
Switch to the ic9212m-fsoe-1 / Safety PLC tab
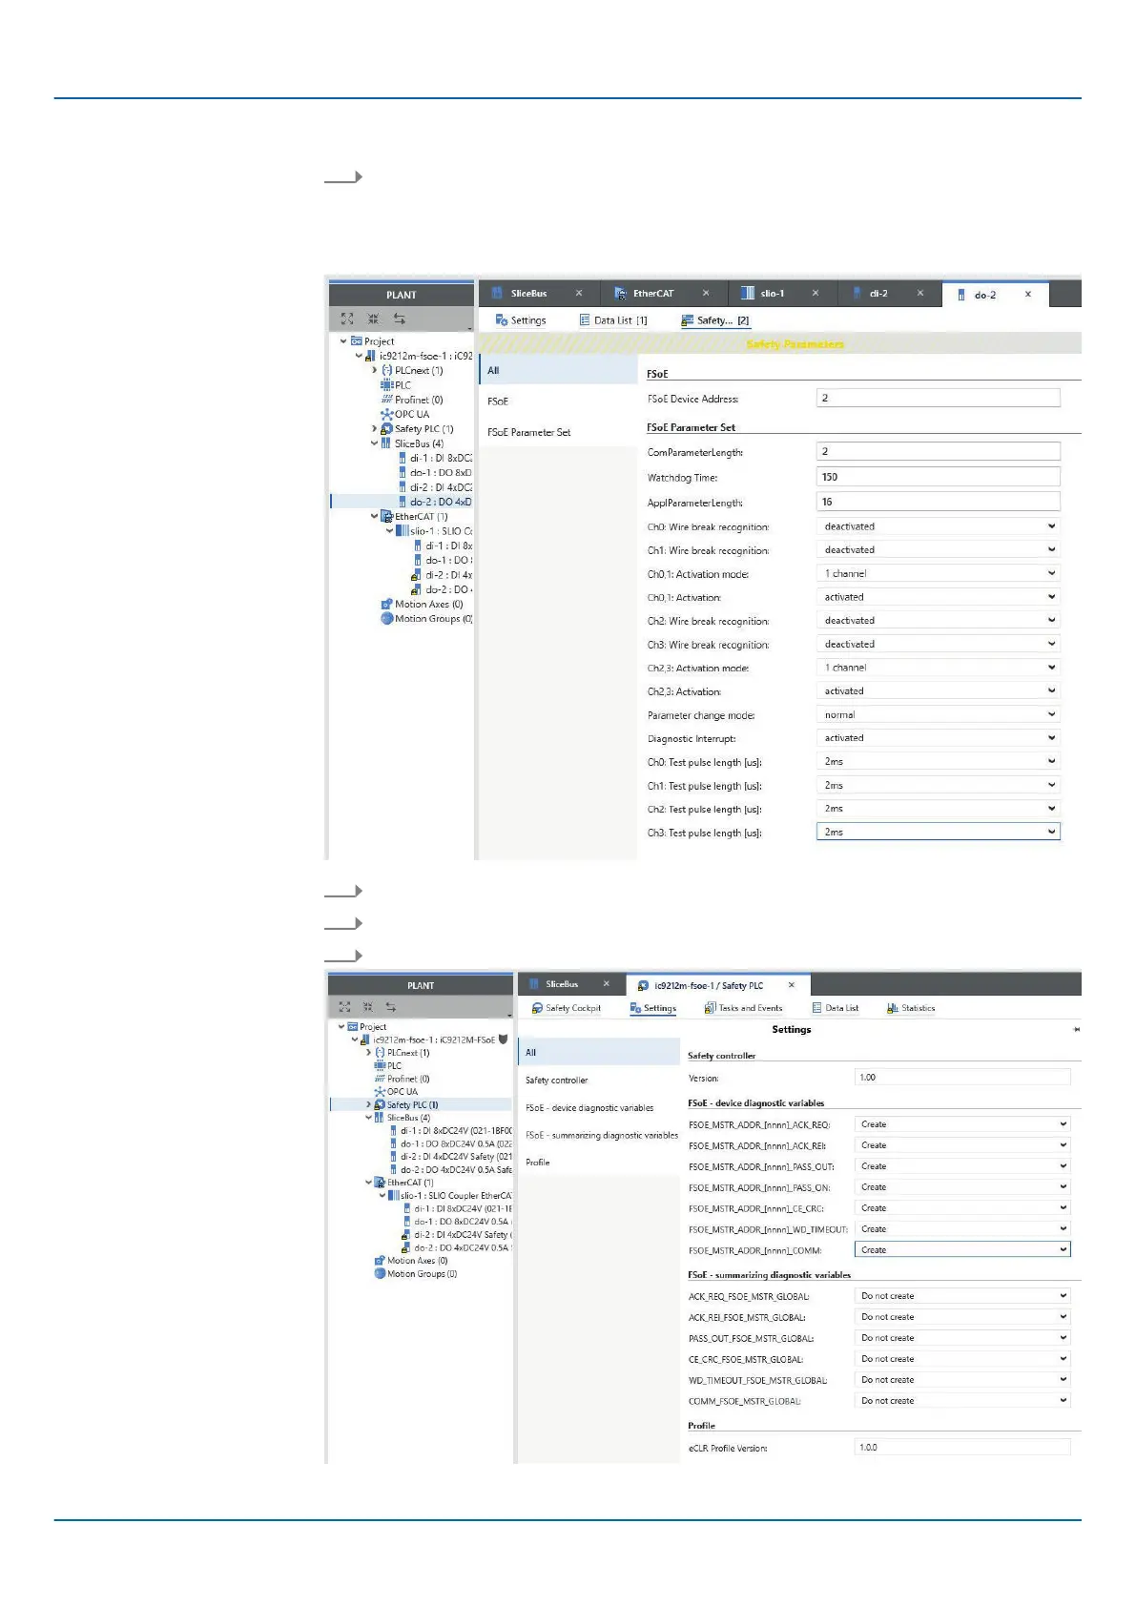(708, 985)
